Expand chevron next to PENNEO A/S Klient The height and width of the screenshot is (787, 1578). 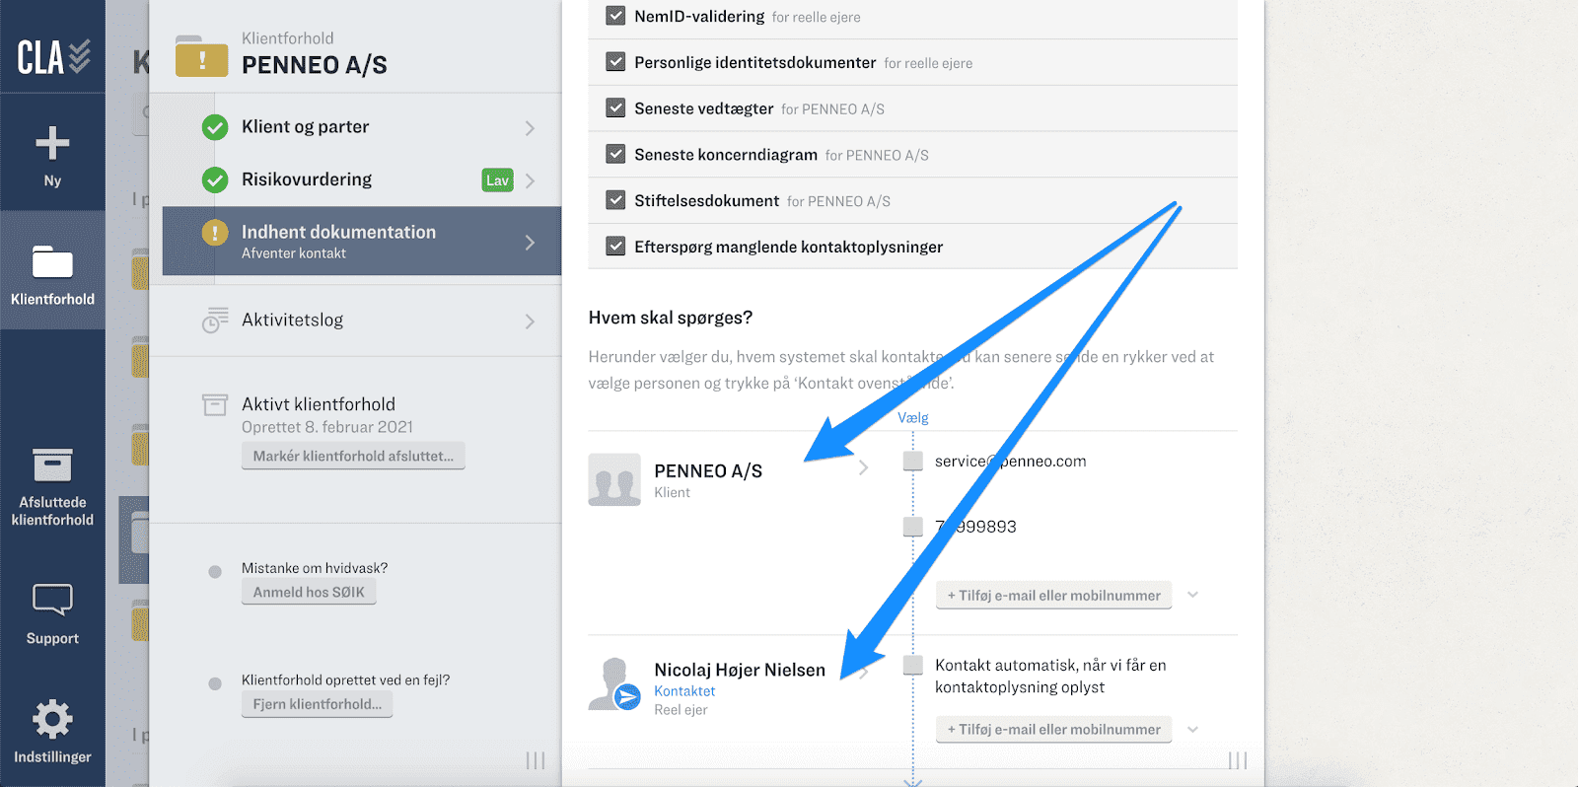863,467
